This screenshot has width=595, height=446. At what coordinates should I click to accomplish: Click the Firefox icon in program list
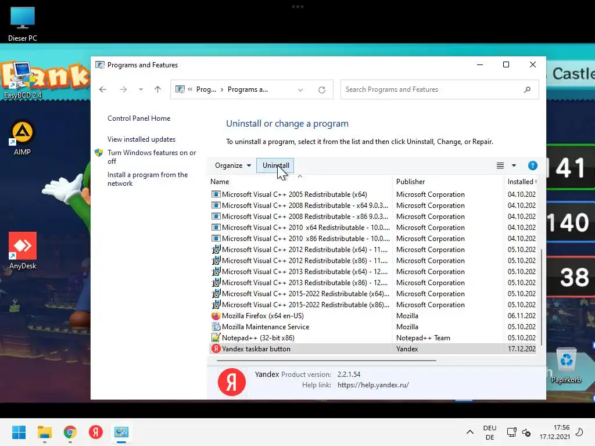(216, 315)
